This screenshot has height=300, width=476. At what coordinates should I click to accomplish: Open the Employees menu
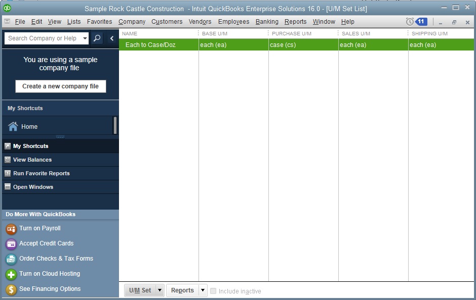coord(234,22)
